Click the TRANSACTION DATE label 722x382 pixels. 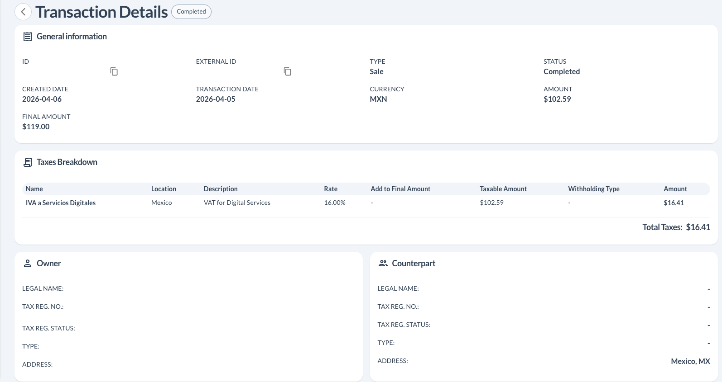pyautogui.click(x=227, y=89)
